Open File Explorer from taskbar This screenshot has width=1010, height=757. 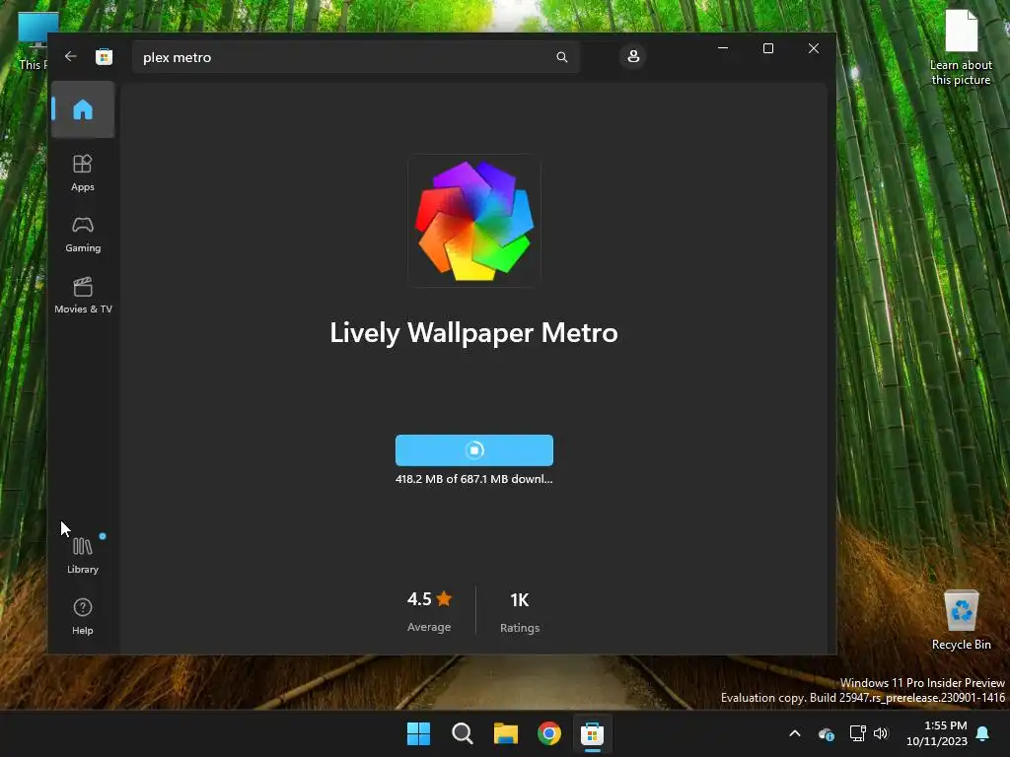506,733
